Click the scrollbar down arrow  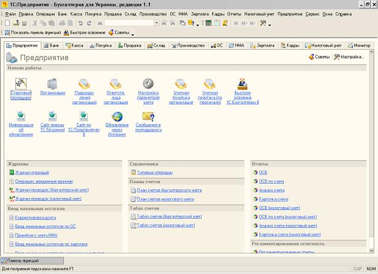pyautogui.click(x=371, y=251)
